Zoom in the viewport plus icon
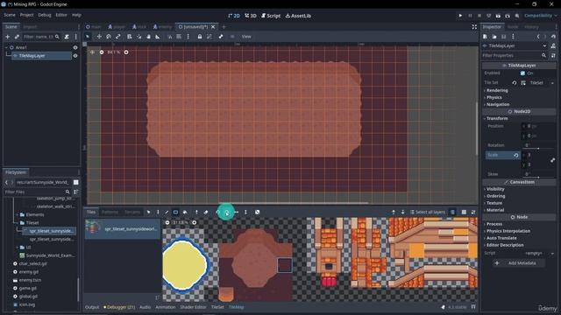 tap(126, 52)
